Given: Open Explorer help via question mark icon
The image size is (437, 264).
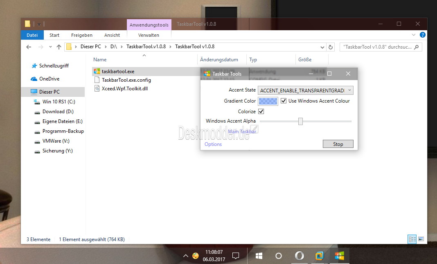Looking at the screenshot, I should coord(423,35).
